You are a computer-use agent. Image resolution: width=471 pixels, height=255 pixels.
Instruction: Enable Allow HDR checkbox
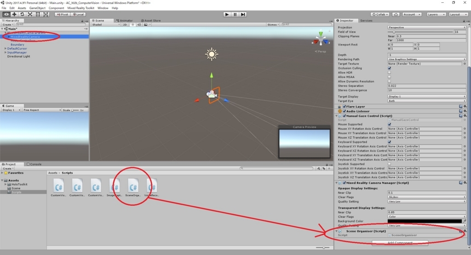(x=389, y=73)
